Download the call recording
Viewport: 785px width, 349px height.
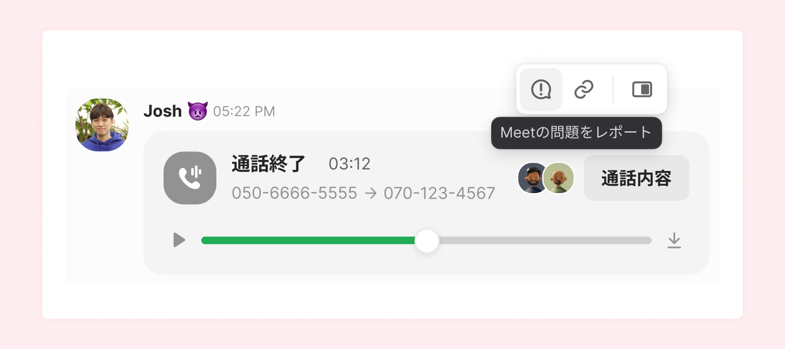(674, 241)
